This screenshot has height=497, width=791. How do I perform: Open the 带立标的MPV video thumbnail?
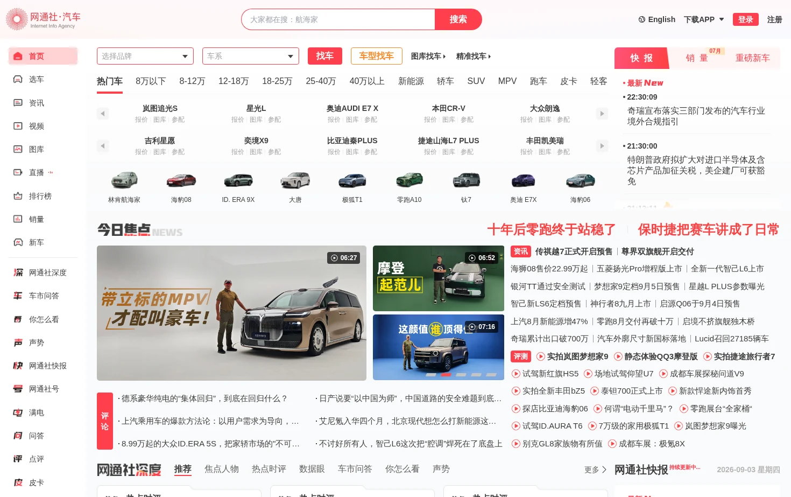coord(231,313)
